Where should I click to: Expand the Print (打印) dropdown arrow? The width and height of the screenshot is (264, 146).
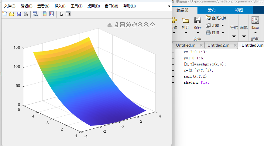pyautogui.click(x=223, y=33)
